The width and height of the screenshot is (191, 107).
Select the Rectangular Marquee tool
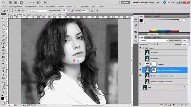[3, 22]
